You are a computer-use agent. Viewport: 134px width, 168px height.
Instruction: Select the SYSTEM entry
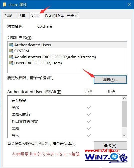pos(67,51)
